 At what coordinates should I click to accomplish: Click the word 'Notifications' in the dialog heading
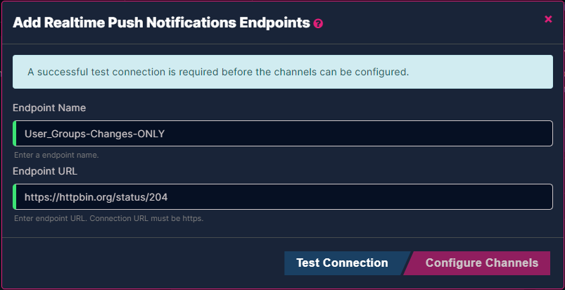(191, 23)
